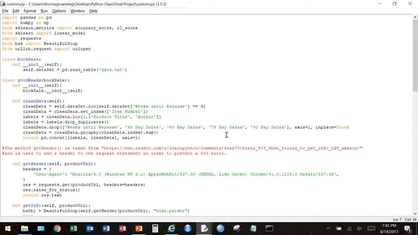The image size is (418, 235).
Task: Open the clock showing 7:45 PM
Action: point(389,226)
